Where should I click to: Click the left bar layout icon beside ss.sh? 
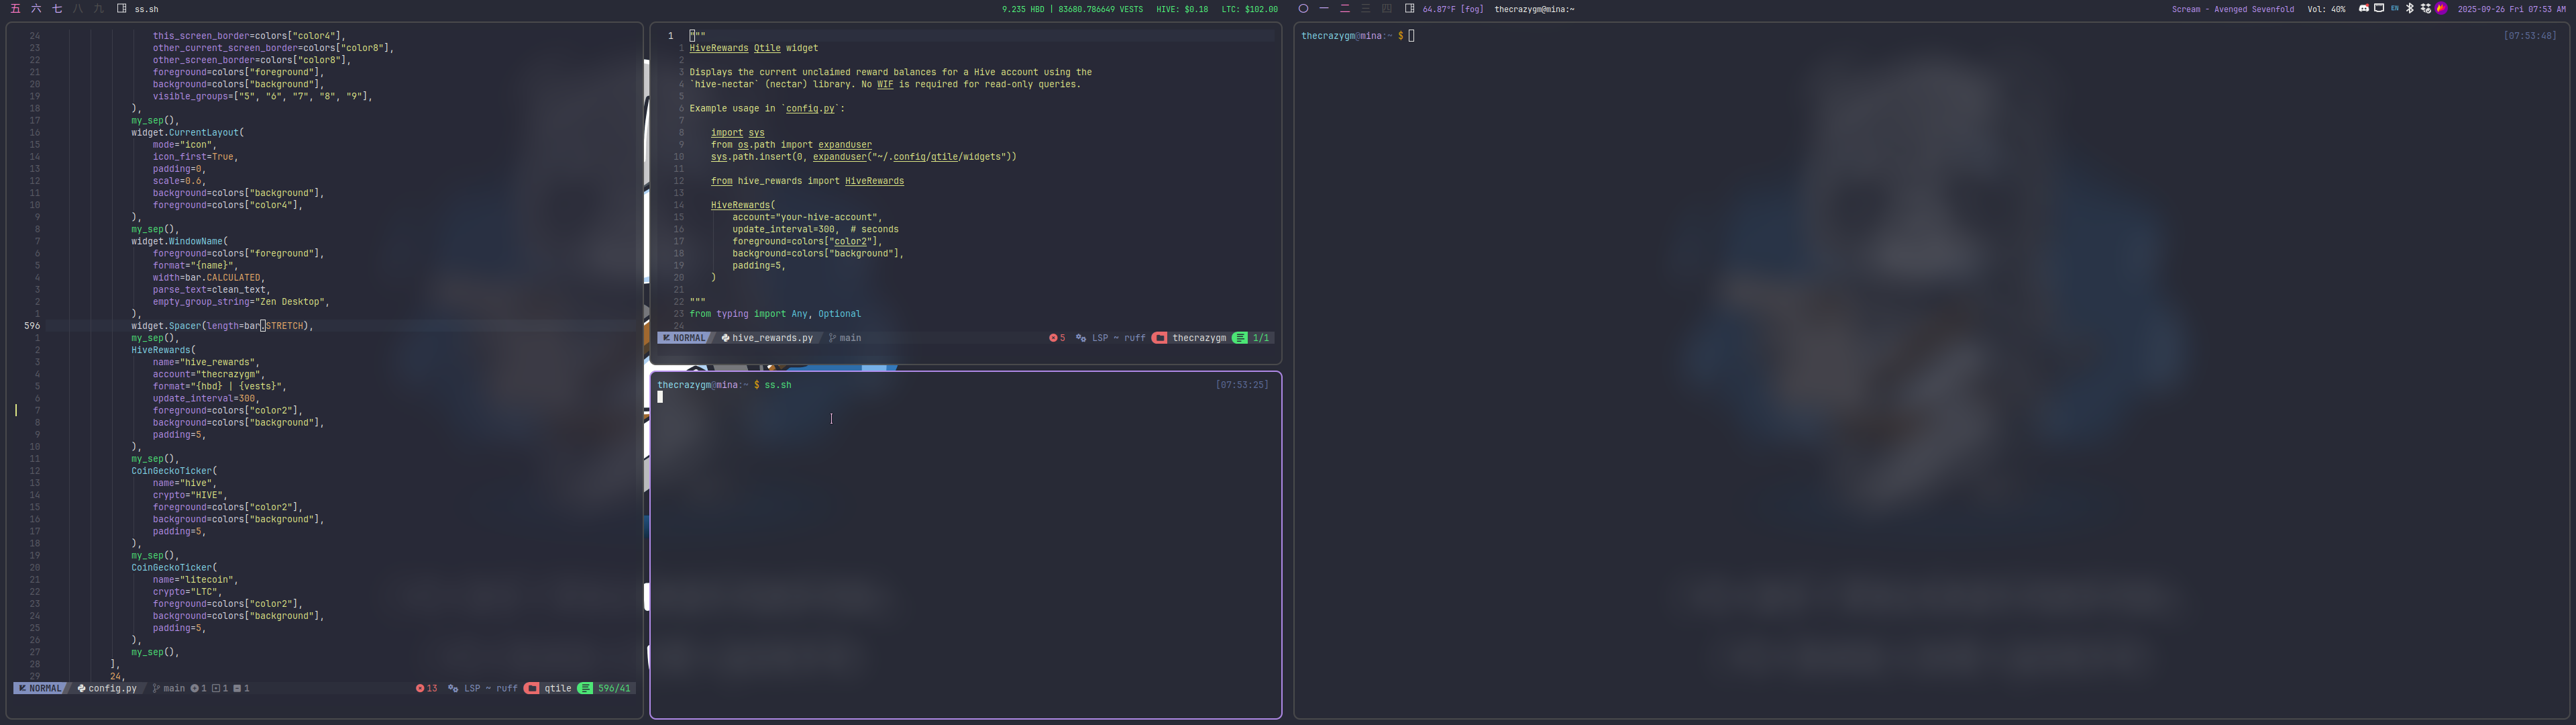tap(121, 8)
